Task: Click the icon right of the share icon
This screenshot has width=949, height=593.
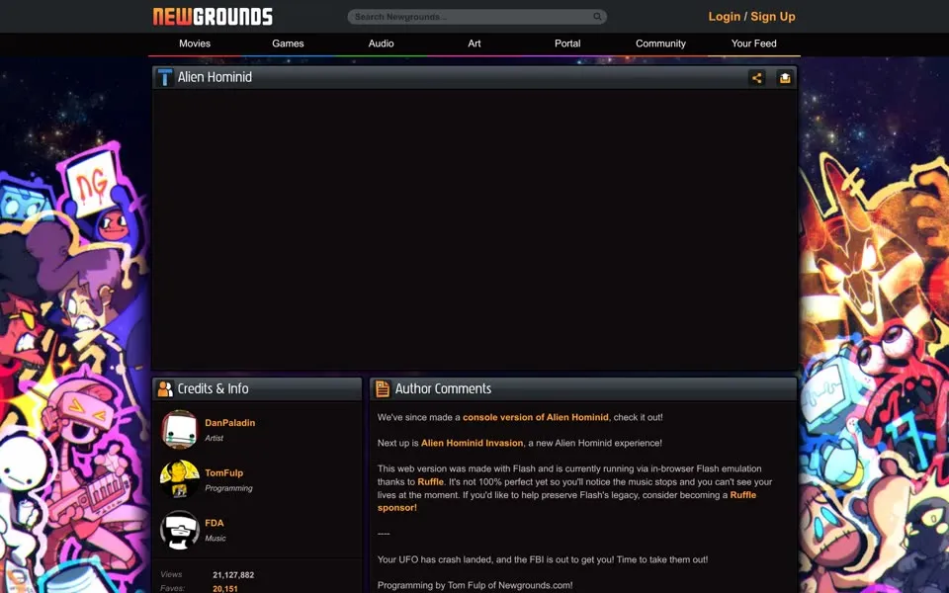Action: (x=785, y=77)
